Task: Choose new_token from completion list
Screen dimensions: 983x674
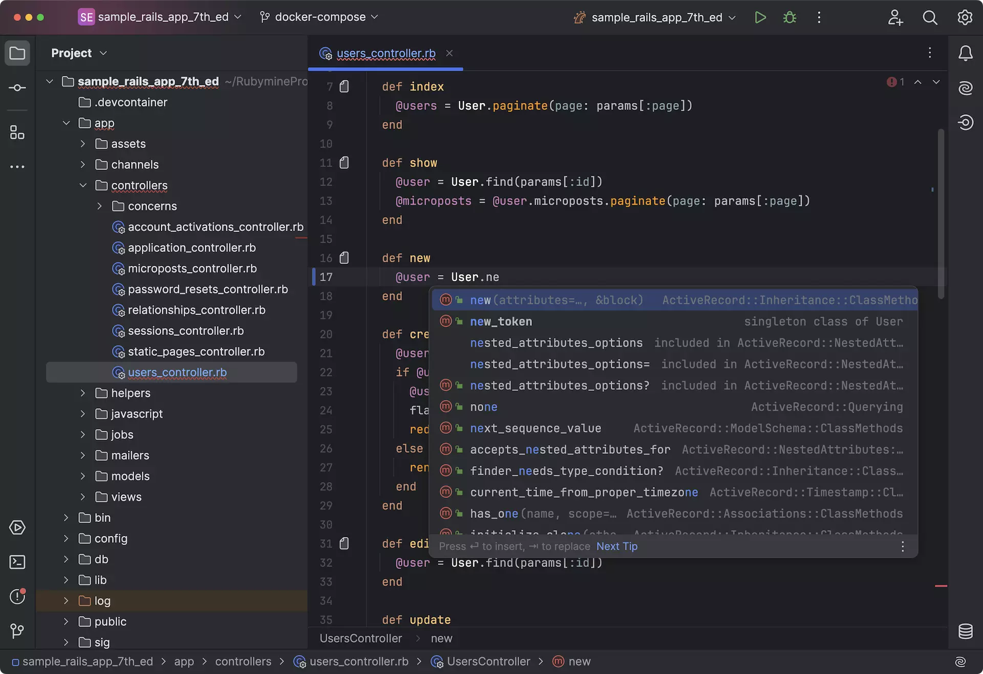Action: pyautogui.click(x=501, y=322)
